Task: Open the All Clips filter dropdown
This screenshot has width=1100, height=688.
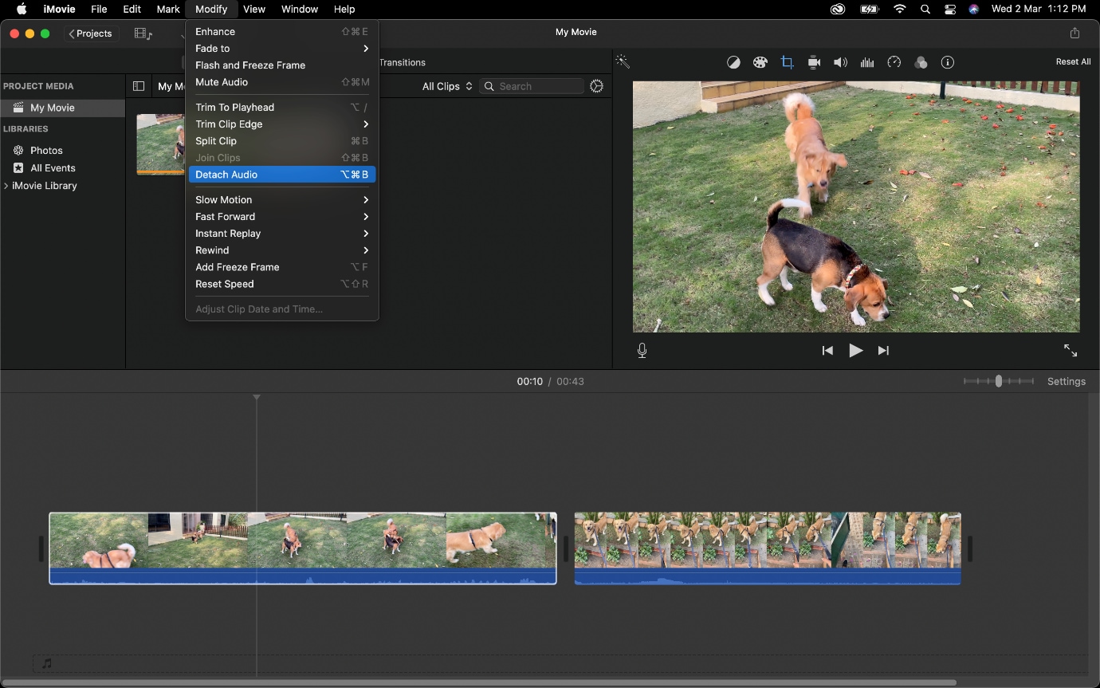Action: pos(447,86)
